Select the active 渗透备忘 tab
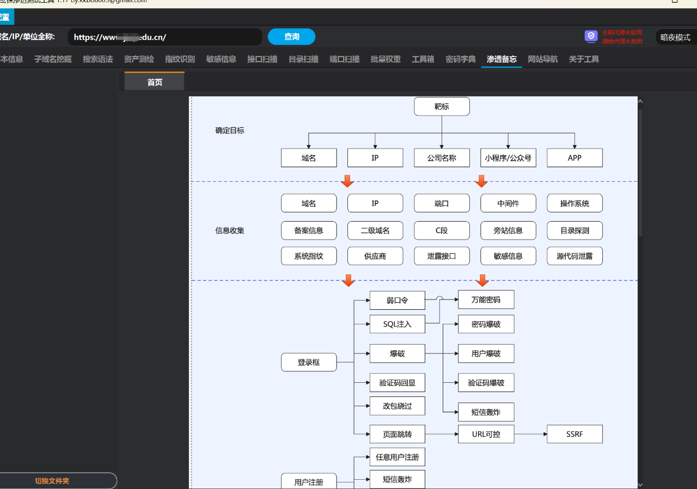This screenshot has height=489, width=697. pos(502,59)
